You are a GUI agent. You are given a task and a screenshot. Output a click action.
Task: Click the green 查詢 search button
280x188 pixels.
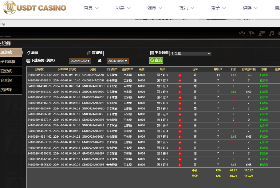click(156, 61)
